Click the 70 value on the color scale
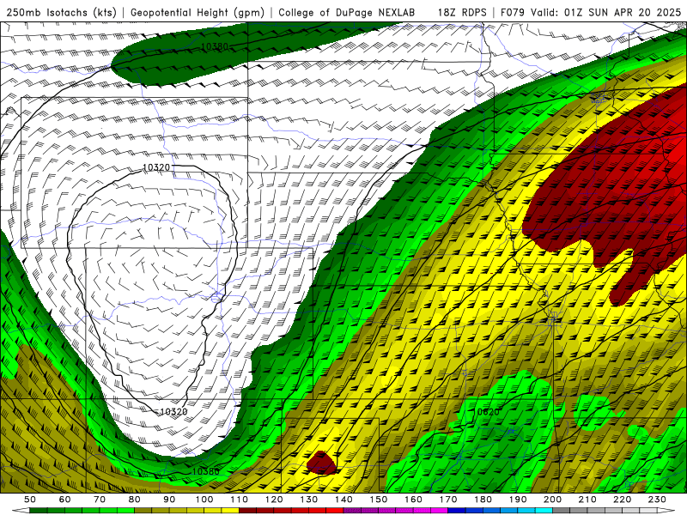687x515 pixels. (x=100, y=500)
